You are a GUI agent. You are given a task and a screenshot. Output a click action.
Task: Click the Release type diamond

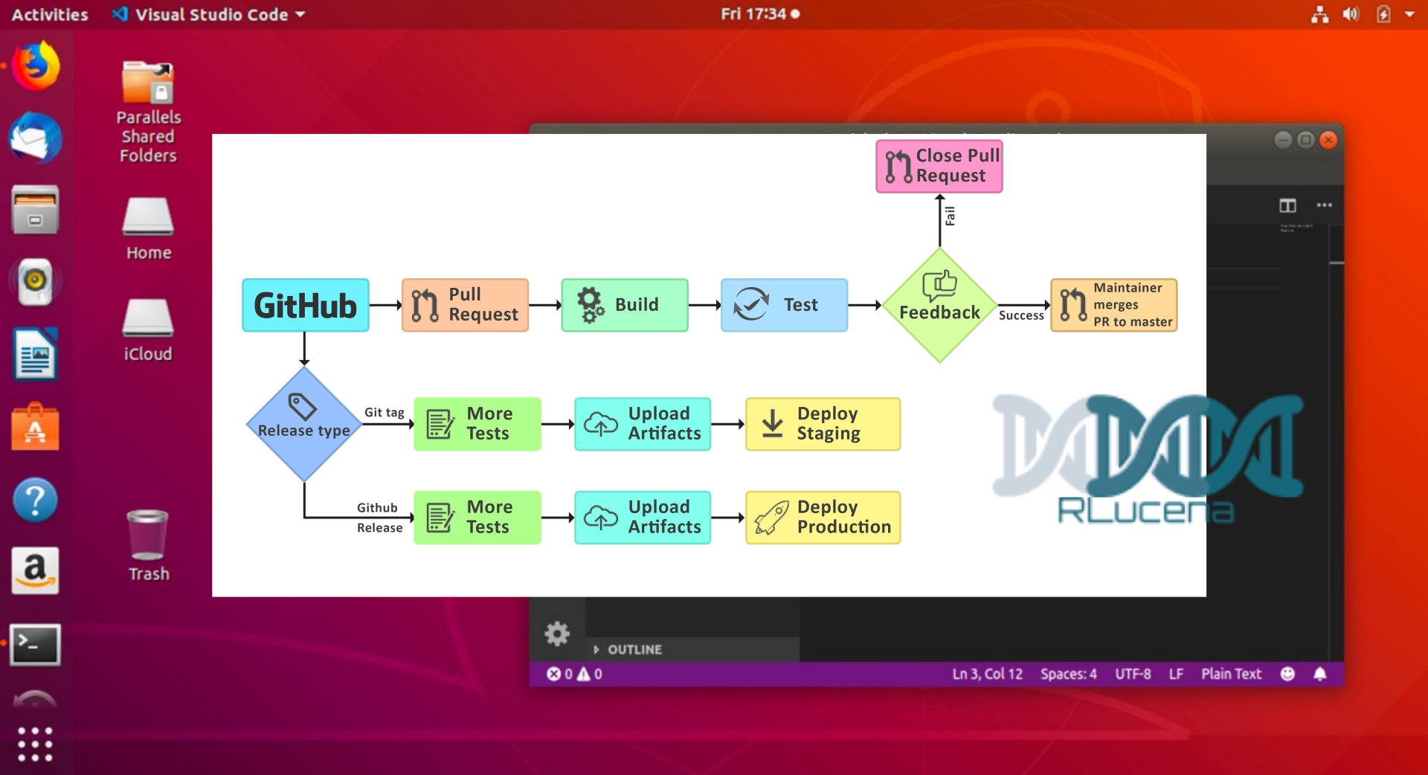[304, 424]
